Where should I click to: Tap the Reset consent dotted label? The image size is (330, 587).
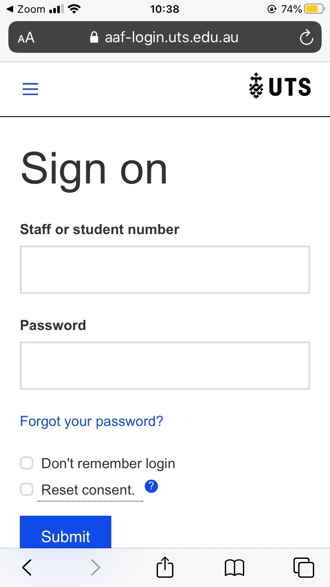[88, 490]
